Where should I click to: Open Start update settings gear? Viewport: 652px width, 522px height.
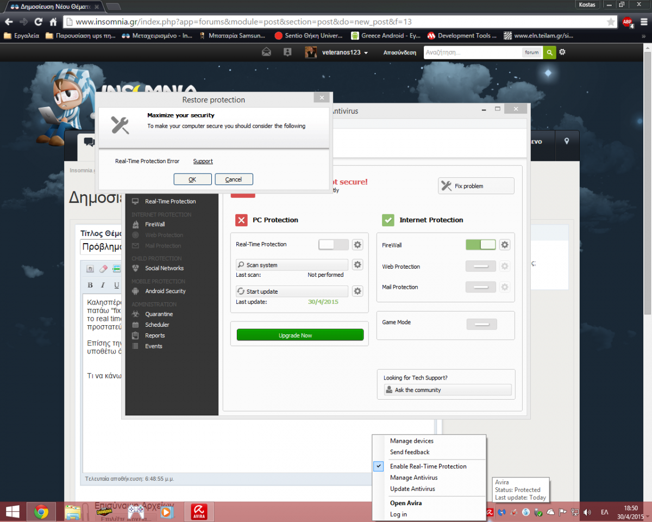[x=357, y=291]
